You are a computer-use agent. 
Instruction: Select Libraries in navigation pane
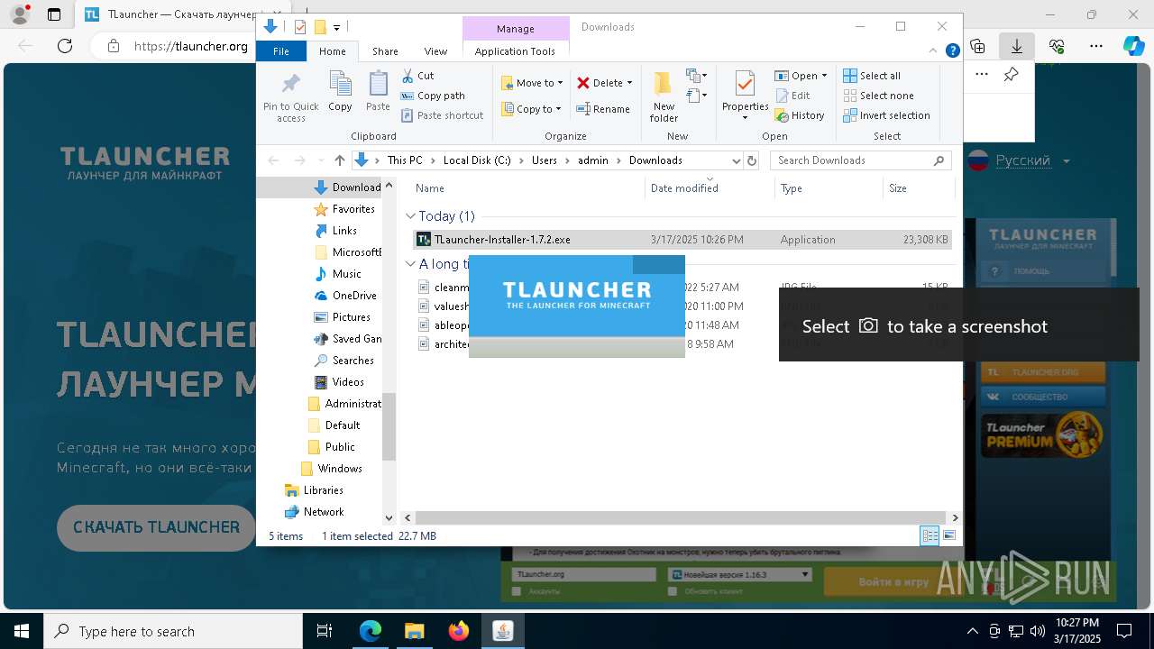314,490
